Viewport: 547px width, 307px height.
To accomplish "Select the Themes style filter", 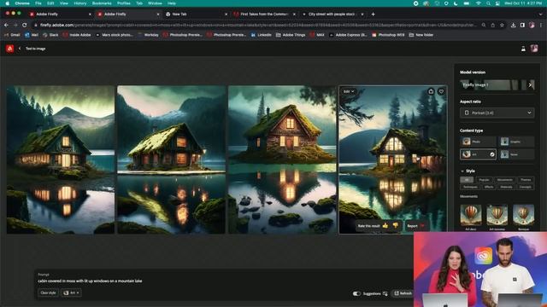I will [526, 180].
